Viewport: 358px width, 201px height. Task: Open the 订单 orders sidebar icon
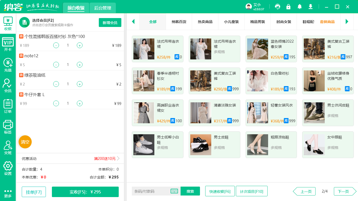[8, 106]
